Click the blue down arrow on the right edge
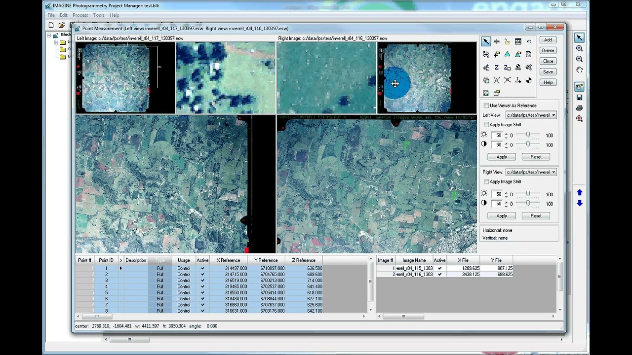The image size is (632, 355). point(580,203)
